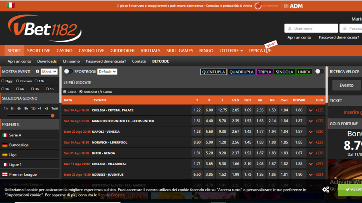This screenshot has height=203, width=362.
Task: Click the SINGOLA button
Action: click(284, 72)
